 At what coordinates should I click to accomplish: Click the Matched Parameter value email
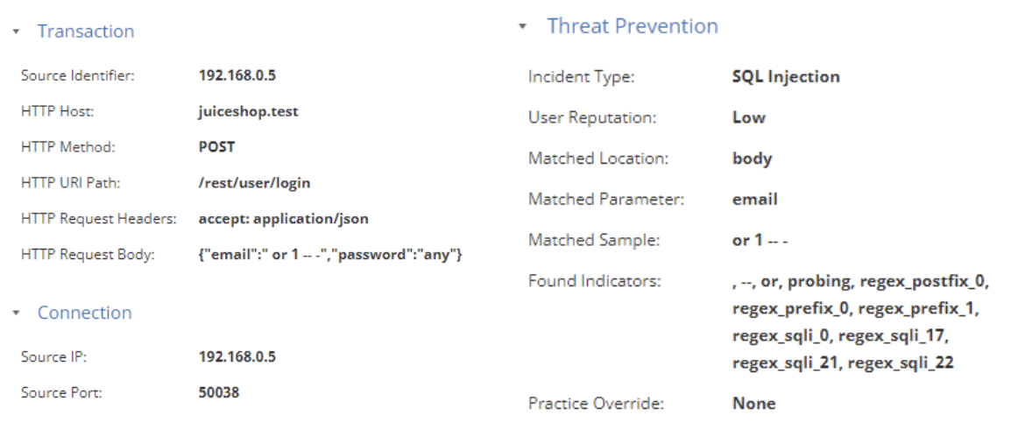(x=755, y=199)
